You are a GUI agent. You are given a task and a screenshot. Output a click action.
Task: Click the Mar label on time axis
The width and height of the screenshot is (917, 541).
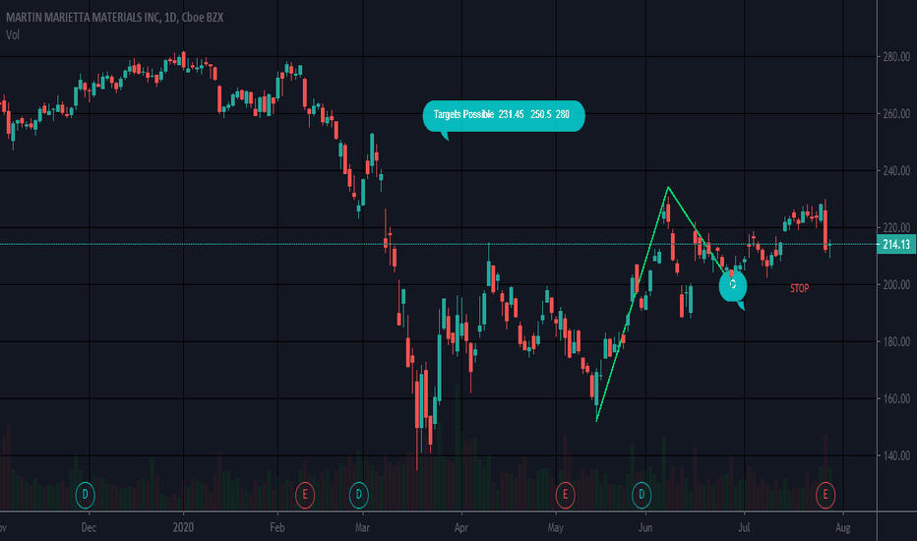pyautogui.click(x=363, y=527)
